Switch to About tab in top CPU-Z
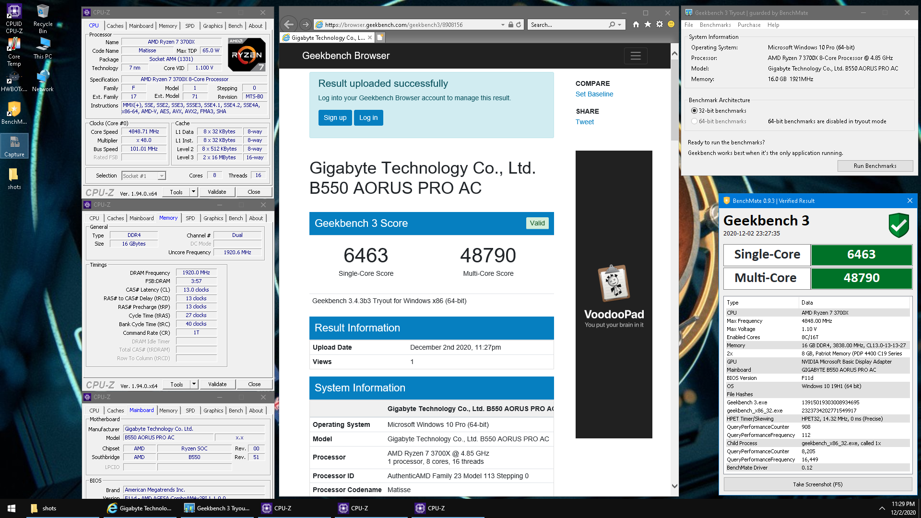The width and height of the screenshot is (921, 518). [x=255, y=26]
